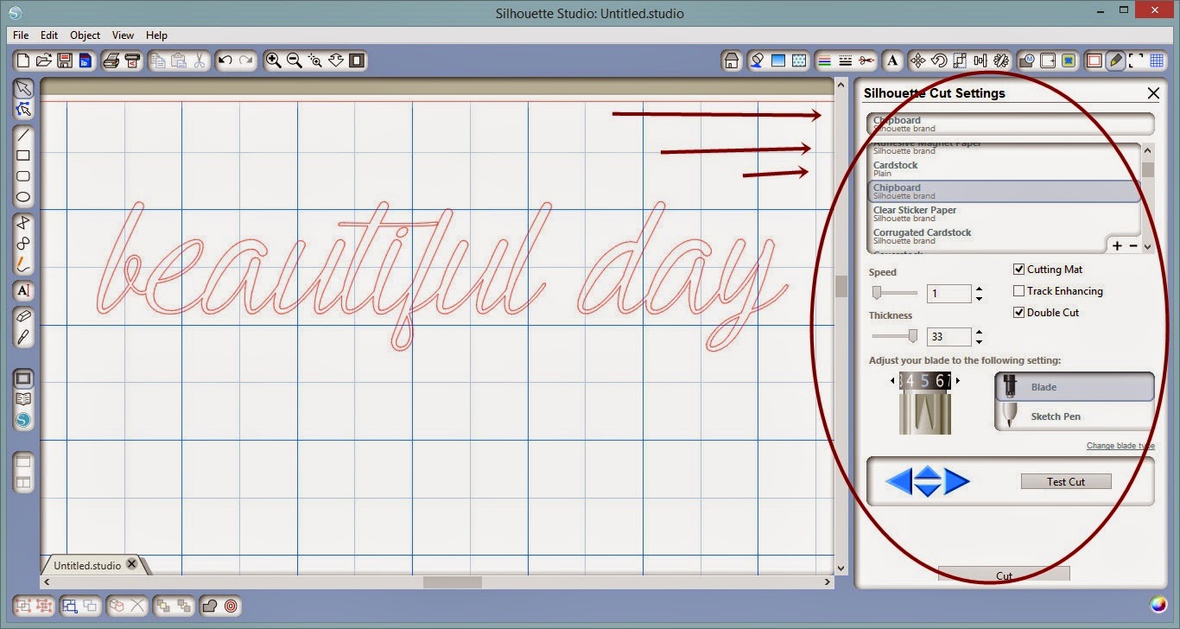Viewport: 1180px width, 629px height.
Task: Click the blade setting left arrow
Action: pos(893,380)
